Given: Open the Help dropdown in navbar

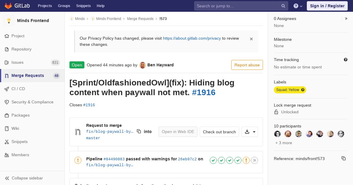Looking at the screenshot, I should click(x=298, y=6).
